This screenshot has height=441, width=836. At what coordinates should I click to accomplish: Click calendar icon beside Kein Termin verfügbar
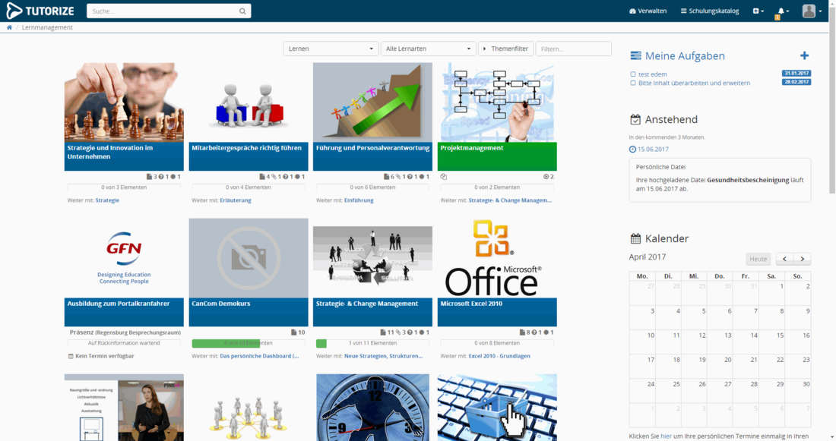[71, 356]
